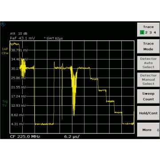Click the 1AP trace indicator
This screenshot has height=160, width=160.
(x=5, y=49)
